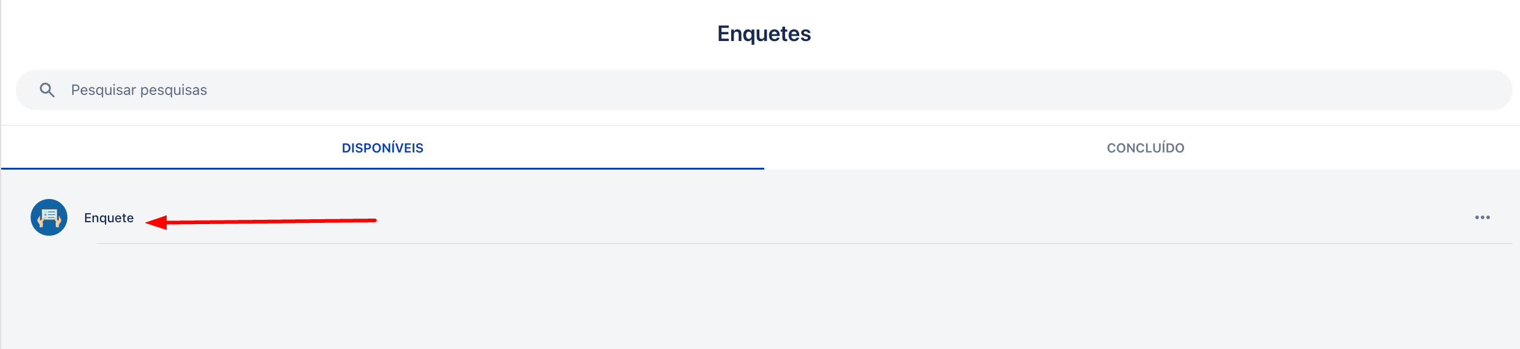This screenshot has width=1520, height=349.
Task: Click the Enquete list item label
Action: pyautogui.click(x=108, y=218)
